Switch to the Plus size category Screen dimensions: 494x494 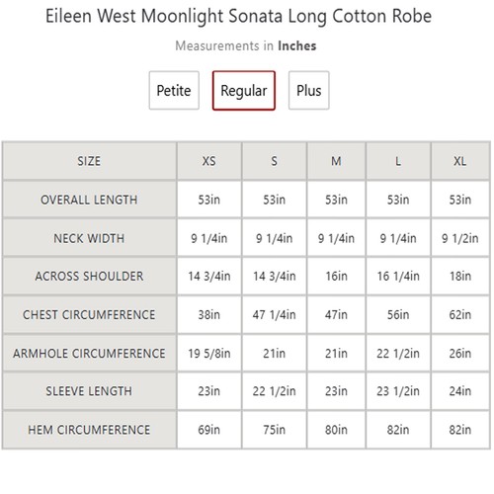[x=308, y=90]
